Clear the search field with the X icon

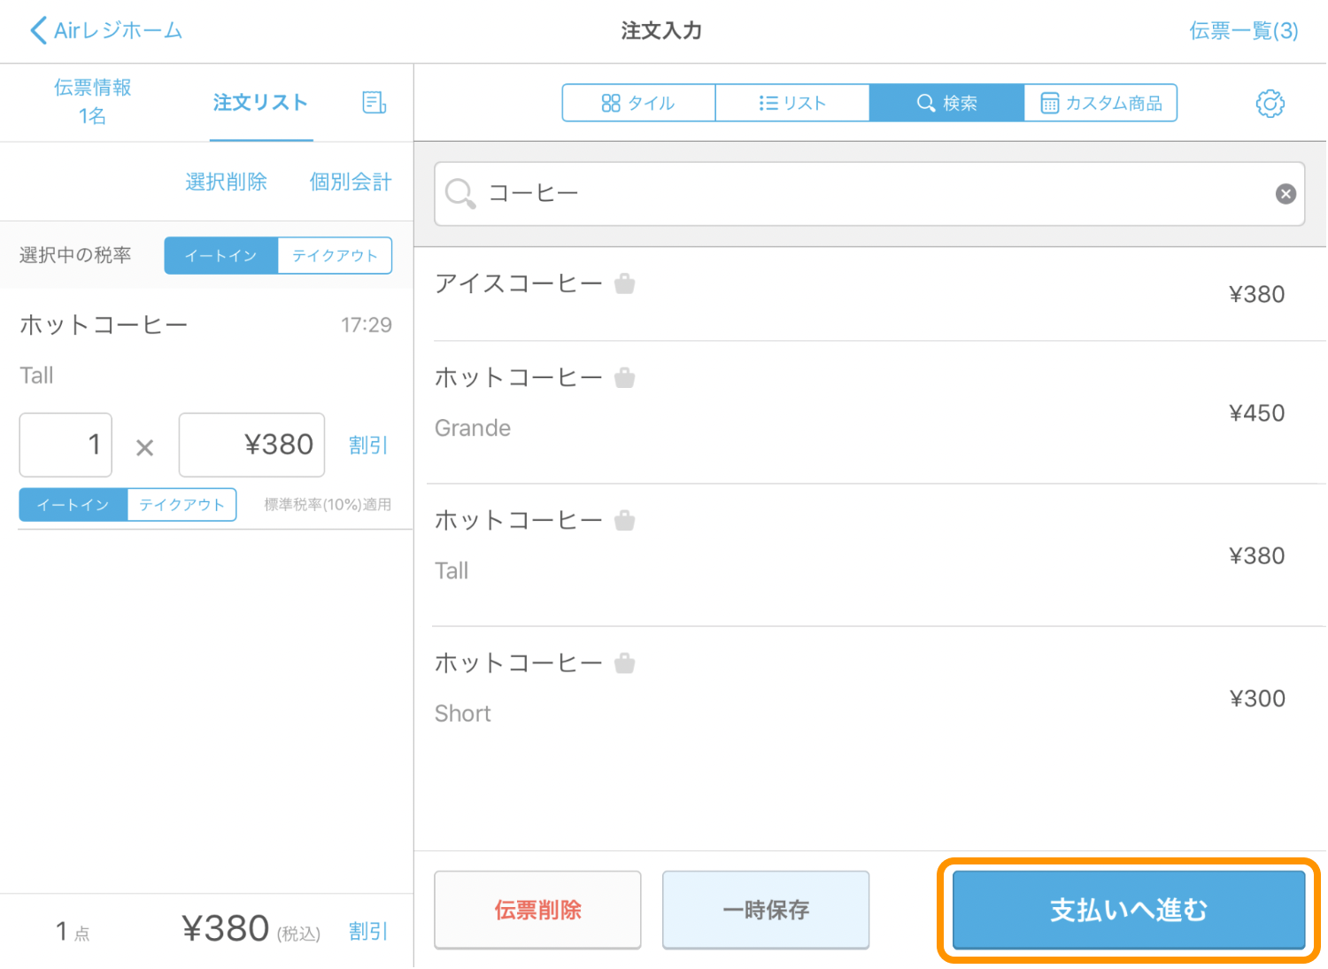(x=1286, y=194)
